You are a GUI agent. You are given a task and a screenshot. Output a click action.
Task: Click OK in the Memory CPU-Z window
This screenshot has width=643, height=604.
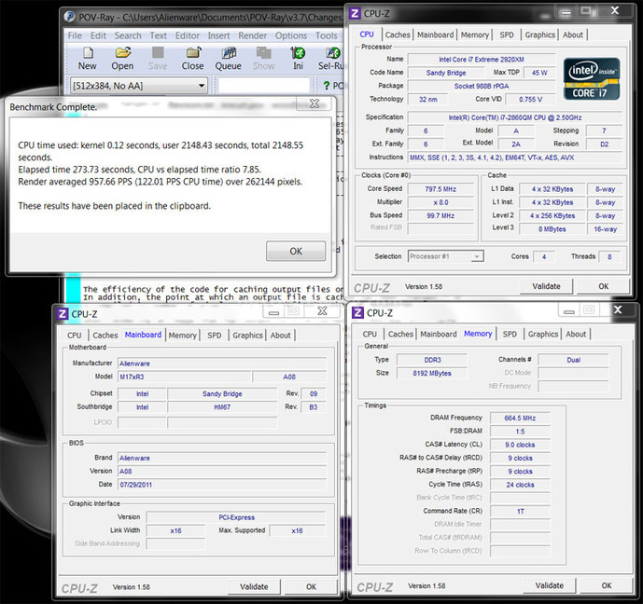(607, 585)
